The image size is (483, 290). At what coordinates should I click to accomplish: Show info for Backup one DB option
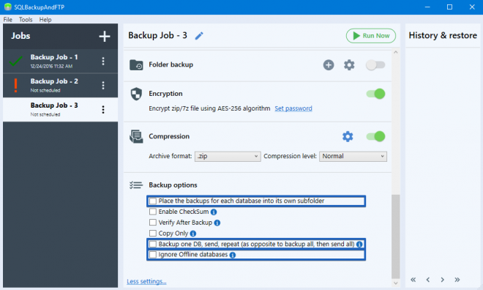[359, 245]
